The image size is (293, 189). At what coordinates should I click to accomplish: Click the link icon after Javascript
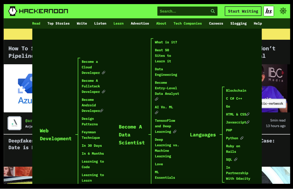pos(249,122)
